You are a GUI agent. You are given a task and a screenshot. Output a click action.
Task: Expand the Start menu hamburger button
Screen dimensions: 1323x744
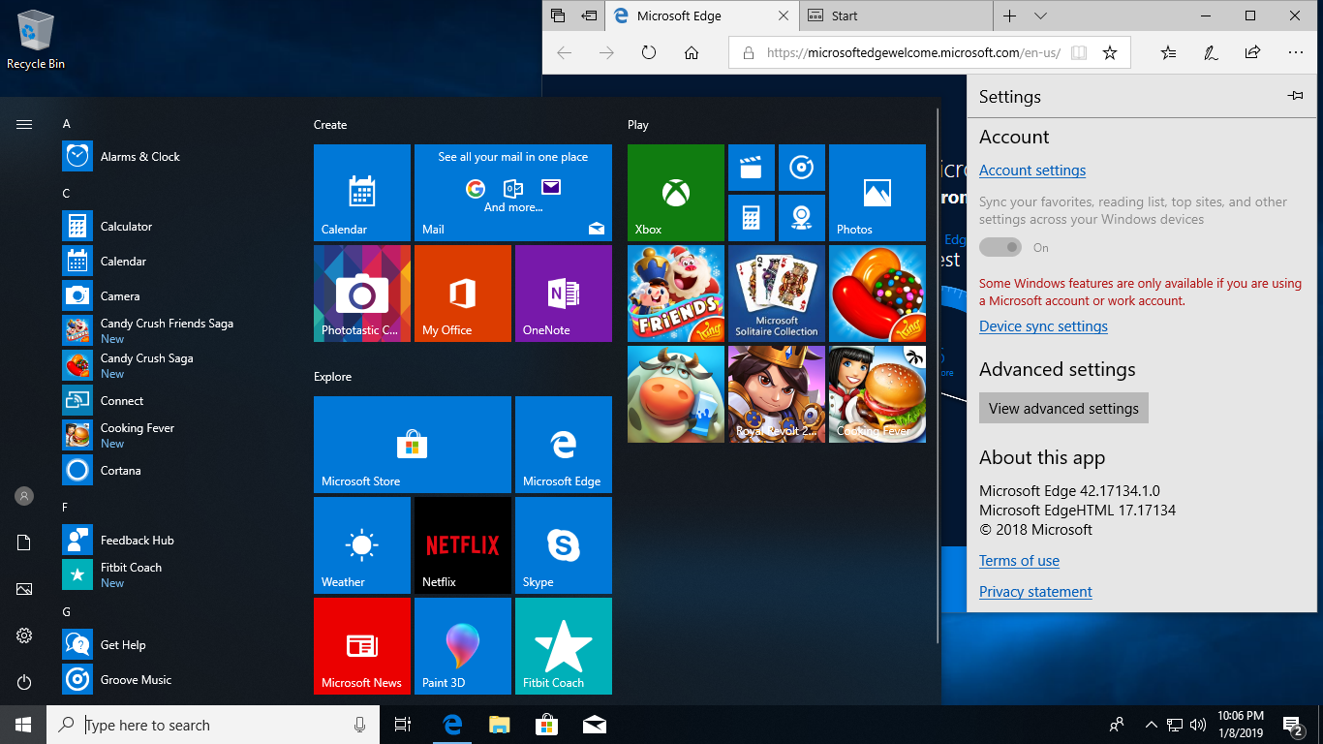[x=24, y=124]
